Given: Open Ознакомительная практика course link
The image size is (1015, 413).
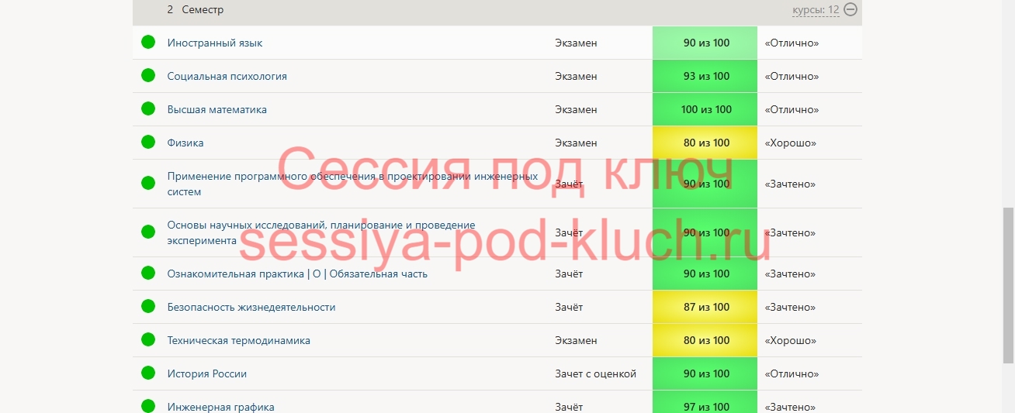Looking at the screenshot, I should tap(297, 274).
